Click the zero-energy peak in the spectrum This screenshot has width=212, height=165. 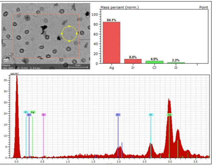(x=17, y=116)
